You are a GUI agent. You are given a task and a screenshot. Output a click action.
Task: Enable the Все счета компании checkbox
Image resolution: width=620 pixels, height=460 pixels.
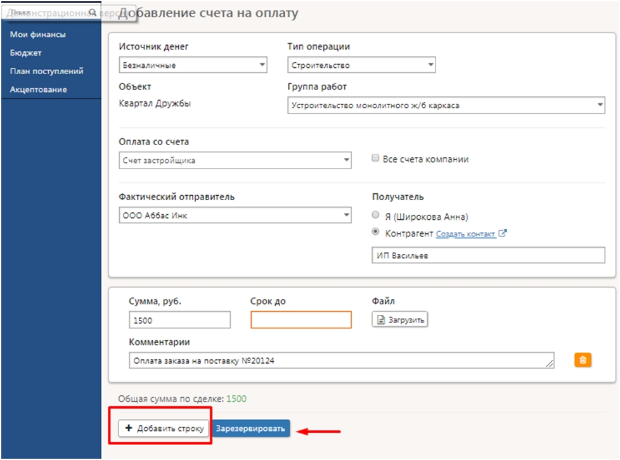pyautogui.click(x=376, y=158)
